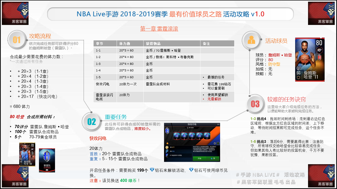Click the 评分 80 attribute line
Viewport: 337px width, 189px height.
(264, 60)
